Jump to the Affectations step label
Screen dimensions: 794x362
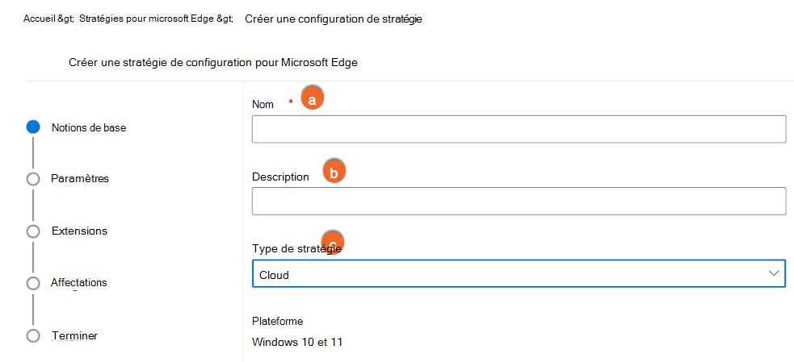[79, 283]
